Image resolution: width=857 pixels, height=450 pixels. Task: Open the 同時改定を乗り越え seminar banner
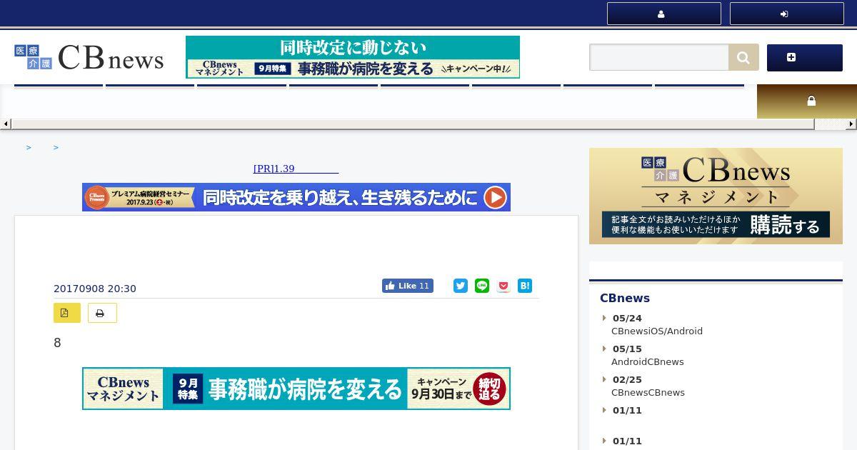tap(296, 197)
